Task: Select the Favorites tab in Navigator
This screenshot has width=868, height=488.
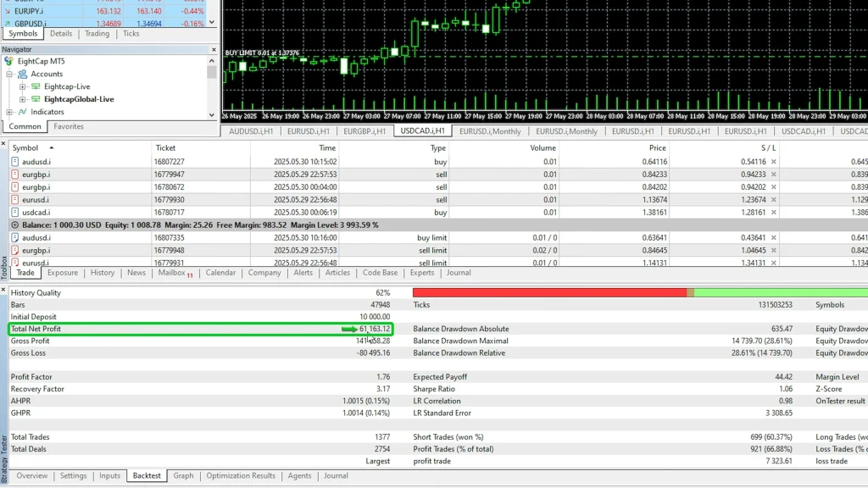Action: point(69,127)
